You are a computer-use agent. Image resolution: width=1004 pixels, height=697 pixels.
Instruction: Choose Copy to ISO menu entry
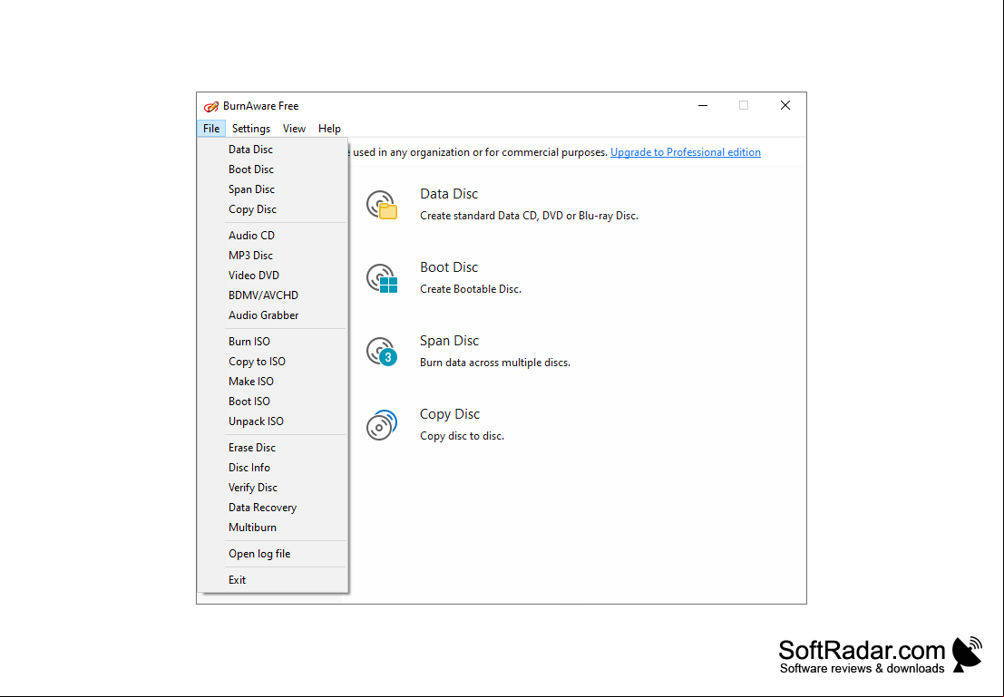(273, 362)
